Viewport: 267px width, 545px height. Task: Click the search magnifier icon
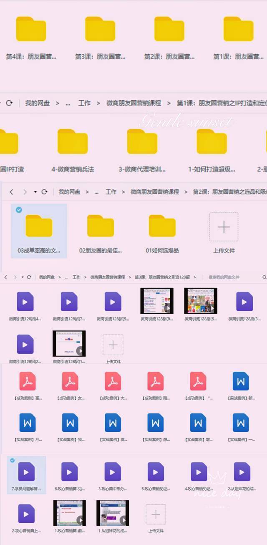pyautogui.click(x=264, y=277)
